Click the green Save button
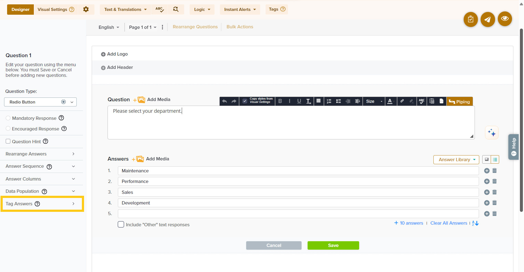Screen dimensions: 524x272 coord(333,245)
